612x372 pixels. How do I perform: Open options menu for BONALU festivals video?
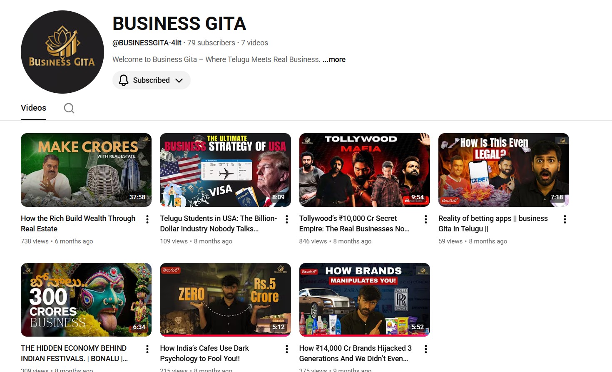(x=147, y=349)
